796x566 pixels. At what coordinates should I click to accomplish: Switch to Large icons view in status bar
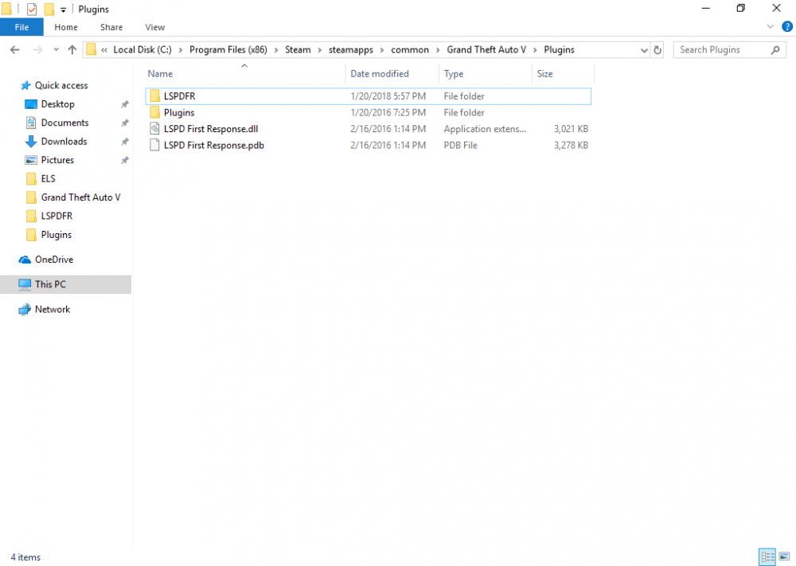click(784, 557)
